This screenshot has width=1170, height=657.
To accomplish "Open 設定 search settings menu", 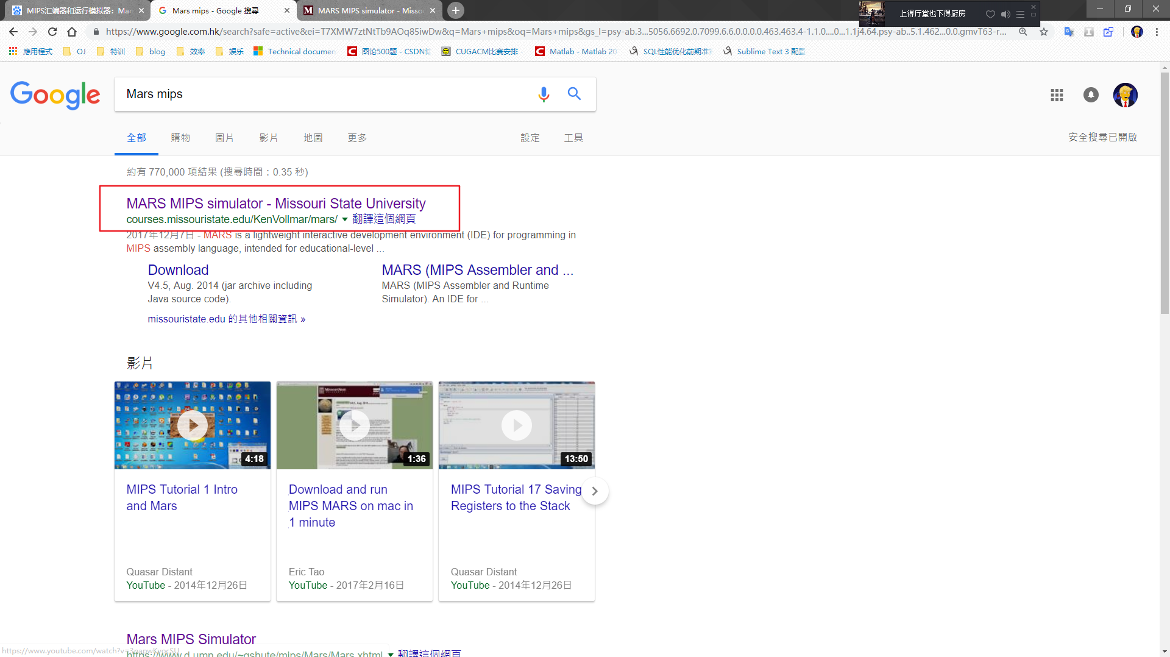I will (530, 138).
